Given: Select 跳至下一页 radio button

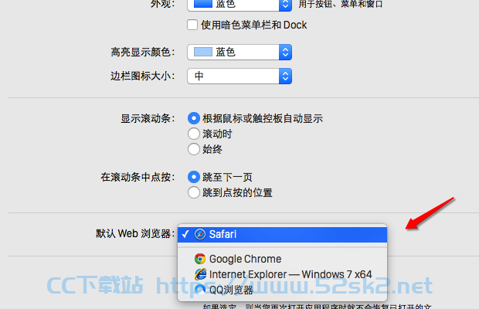Looking at the screenshot, I should pos(194,177).
